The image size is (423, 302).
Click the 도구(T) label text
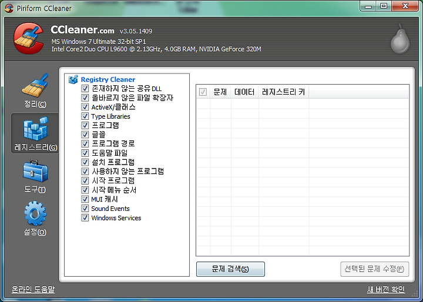[x=35, y=189]
